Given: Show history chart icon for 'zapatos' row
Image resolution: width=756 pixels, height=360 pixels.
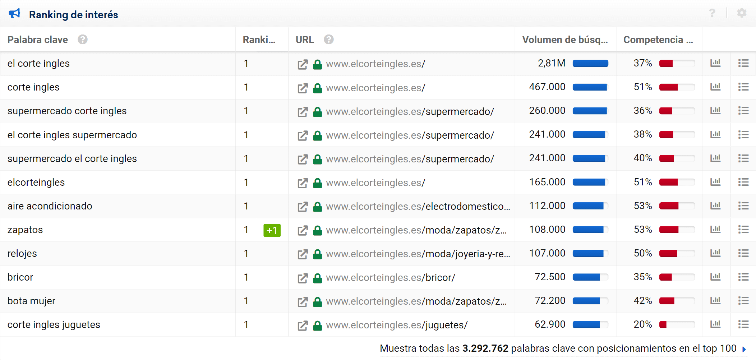Looking at the screenshot, I should (x=715, y=229).
